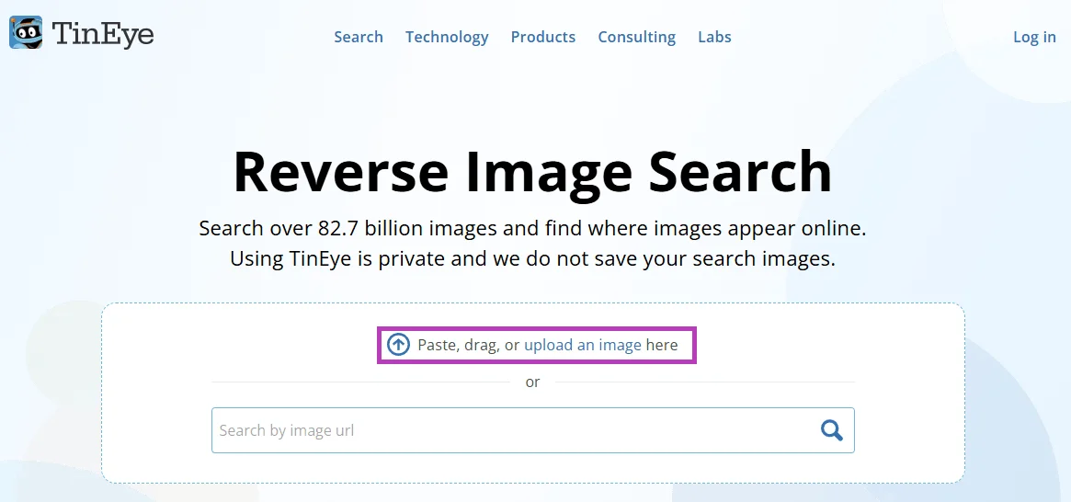Viewport: 1071px width, 502px height.
Task: Click 'Using TinEye is private' sentence
Action: click(x=533, y=259)
